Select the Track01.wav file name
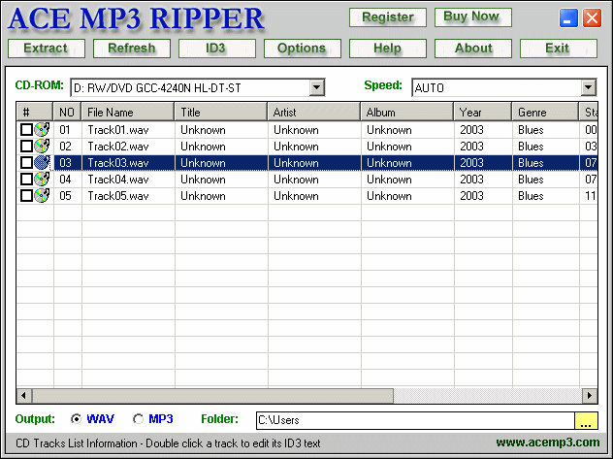The width and height of the screenshot is (613, 459). click(x=118, y=130)
